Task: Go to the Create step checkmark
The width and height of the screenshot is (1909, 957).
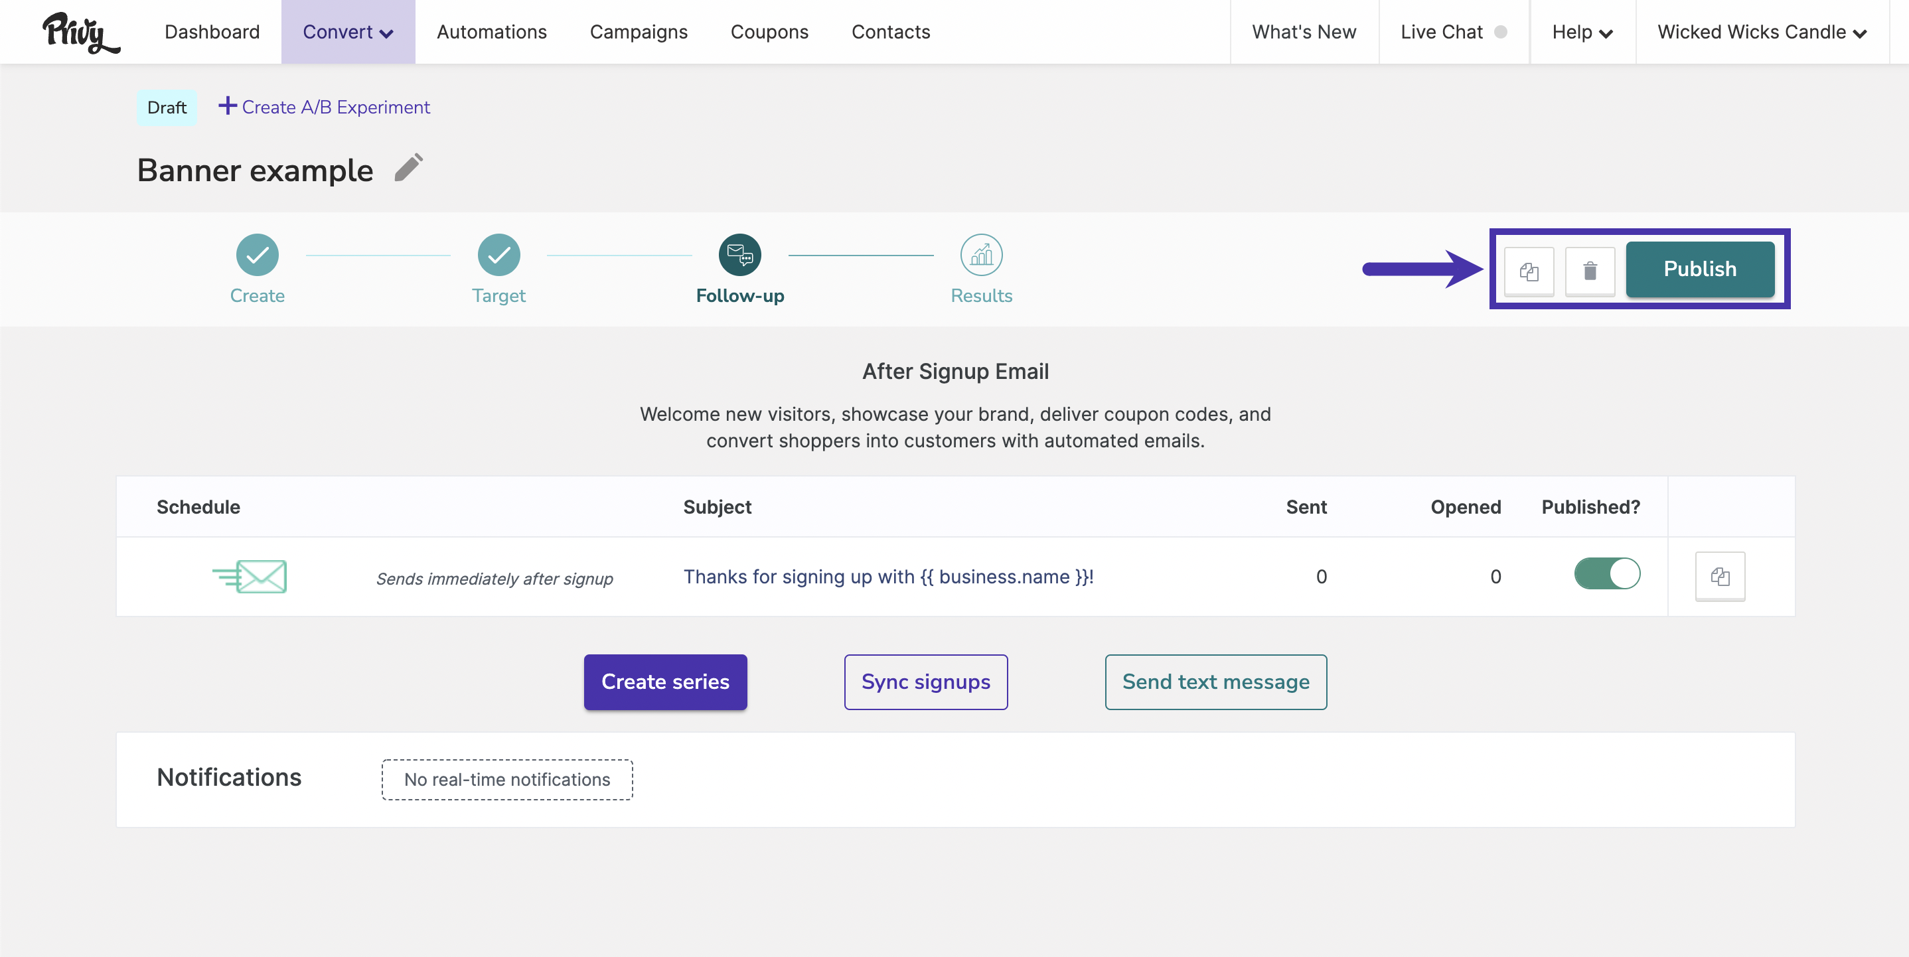Action: point(257,255)
